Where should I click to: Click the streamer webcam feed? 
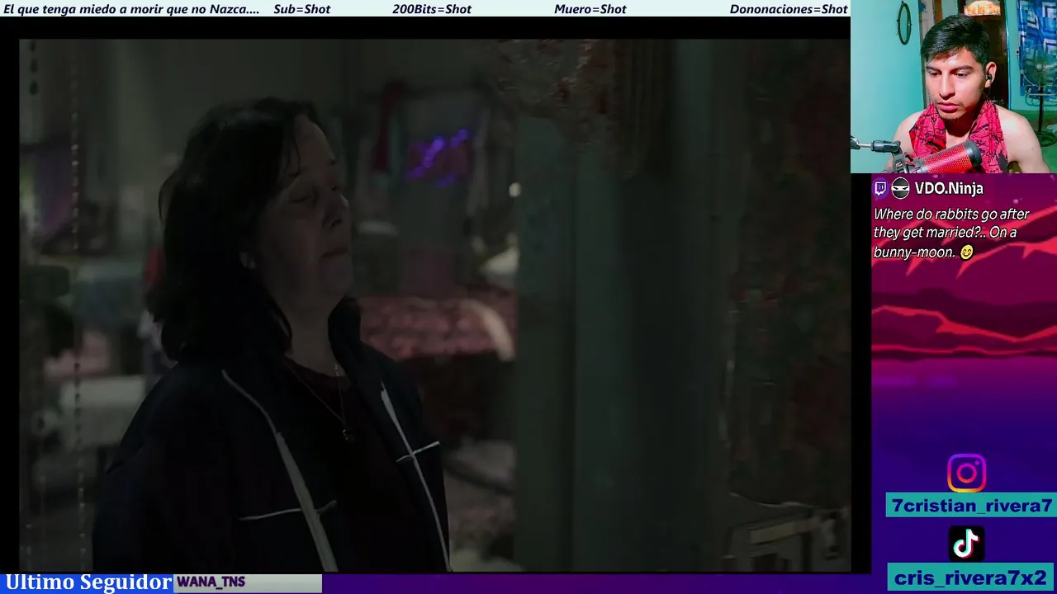[x=954, y=87]
